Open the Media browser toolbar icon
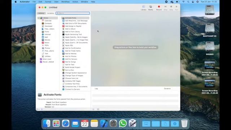Viewport: 231px width, 130px height. click(151, 8)
